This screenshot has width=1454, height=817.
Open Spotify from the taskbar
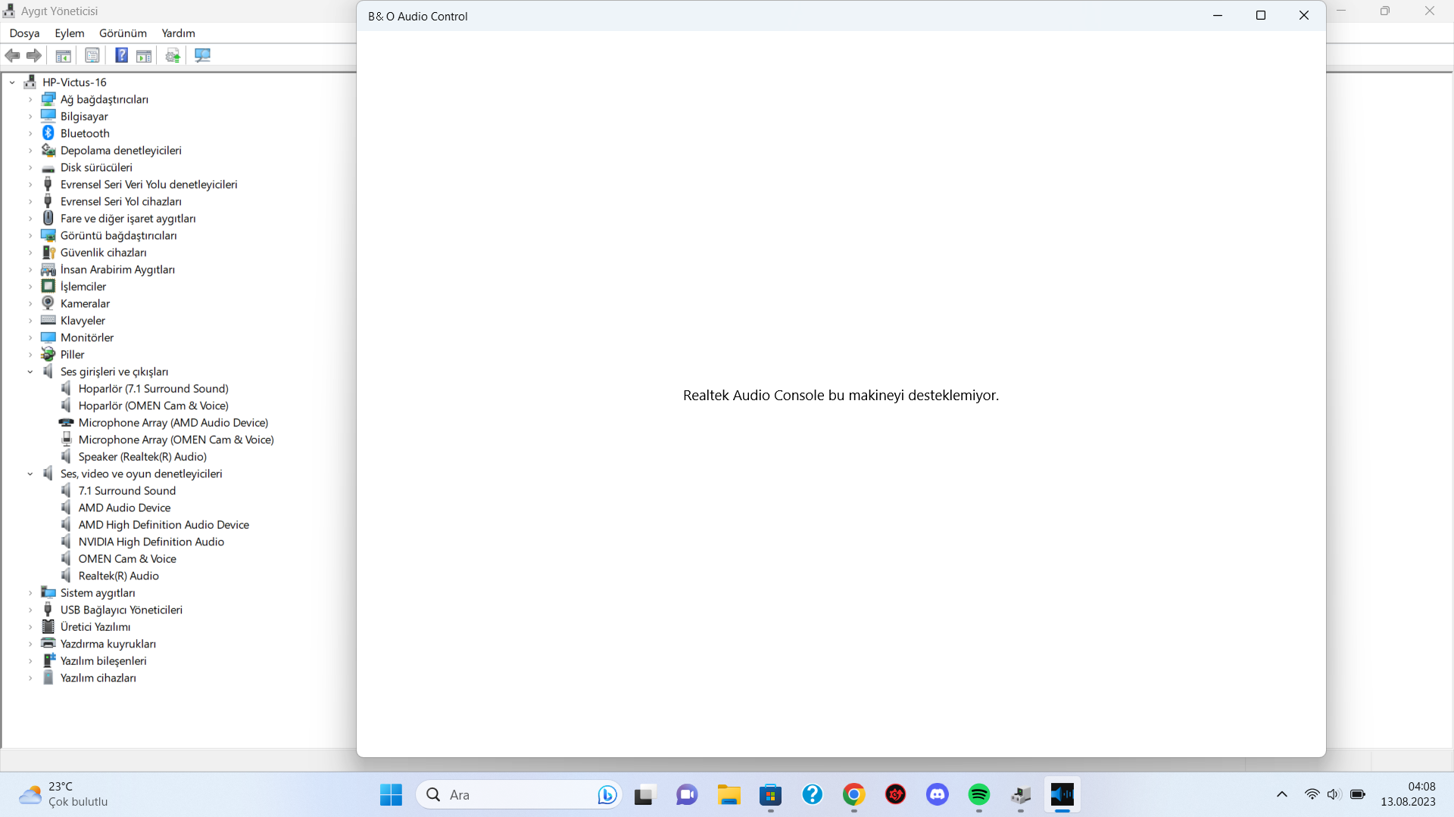tap(978, 794)
